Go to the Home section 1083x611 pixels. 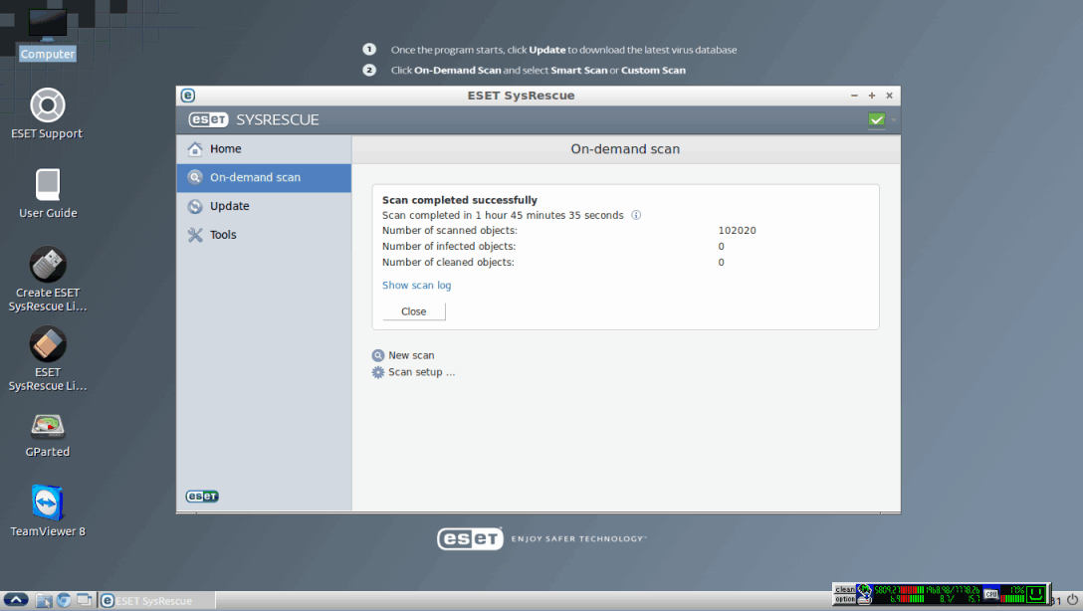coord(264,148)
